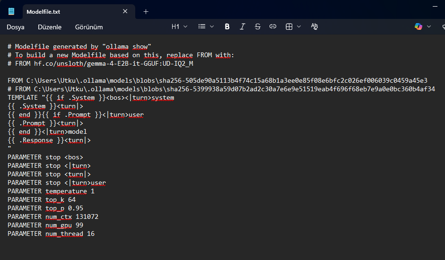Click the Notepad app icon in the title bar
Image resolution: width=445 pixels, height=260 pixels.
pos(11,12)
